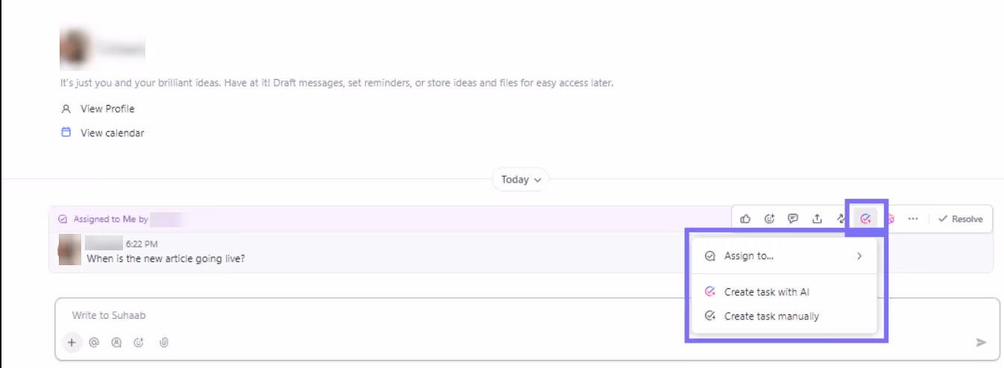Open the three-dots more options menu
This screenshot has height=368, width=1004.
tap(913, 219)
